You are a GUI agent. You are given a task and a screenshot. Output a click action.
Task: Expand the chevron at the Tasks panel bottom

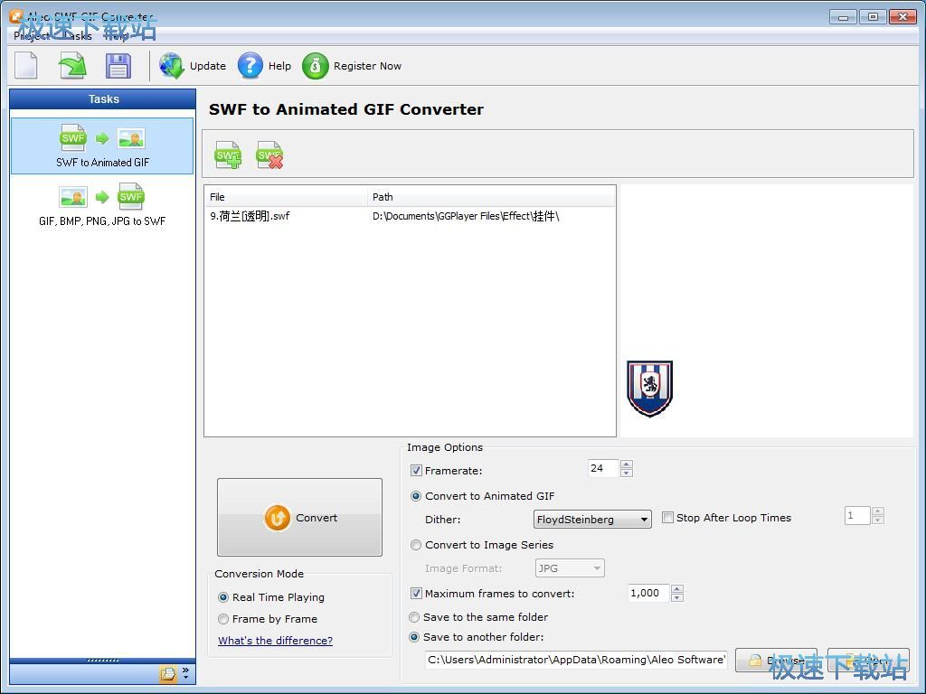click(186, 672)
